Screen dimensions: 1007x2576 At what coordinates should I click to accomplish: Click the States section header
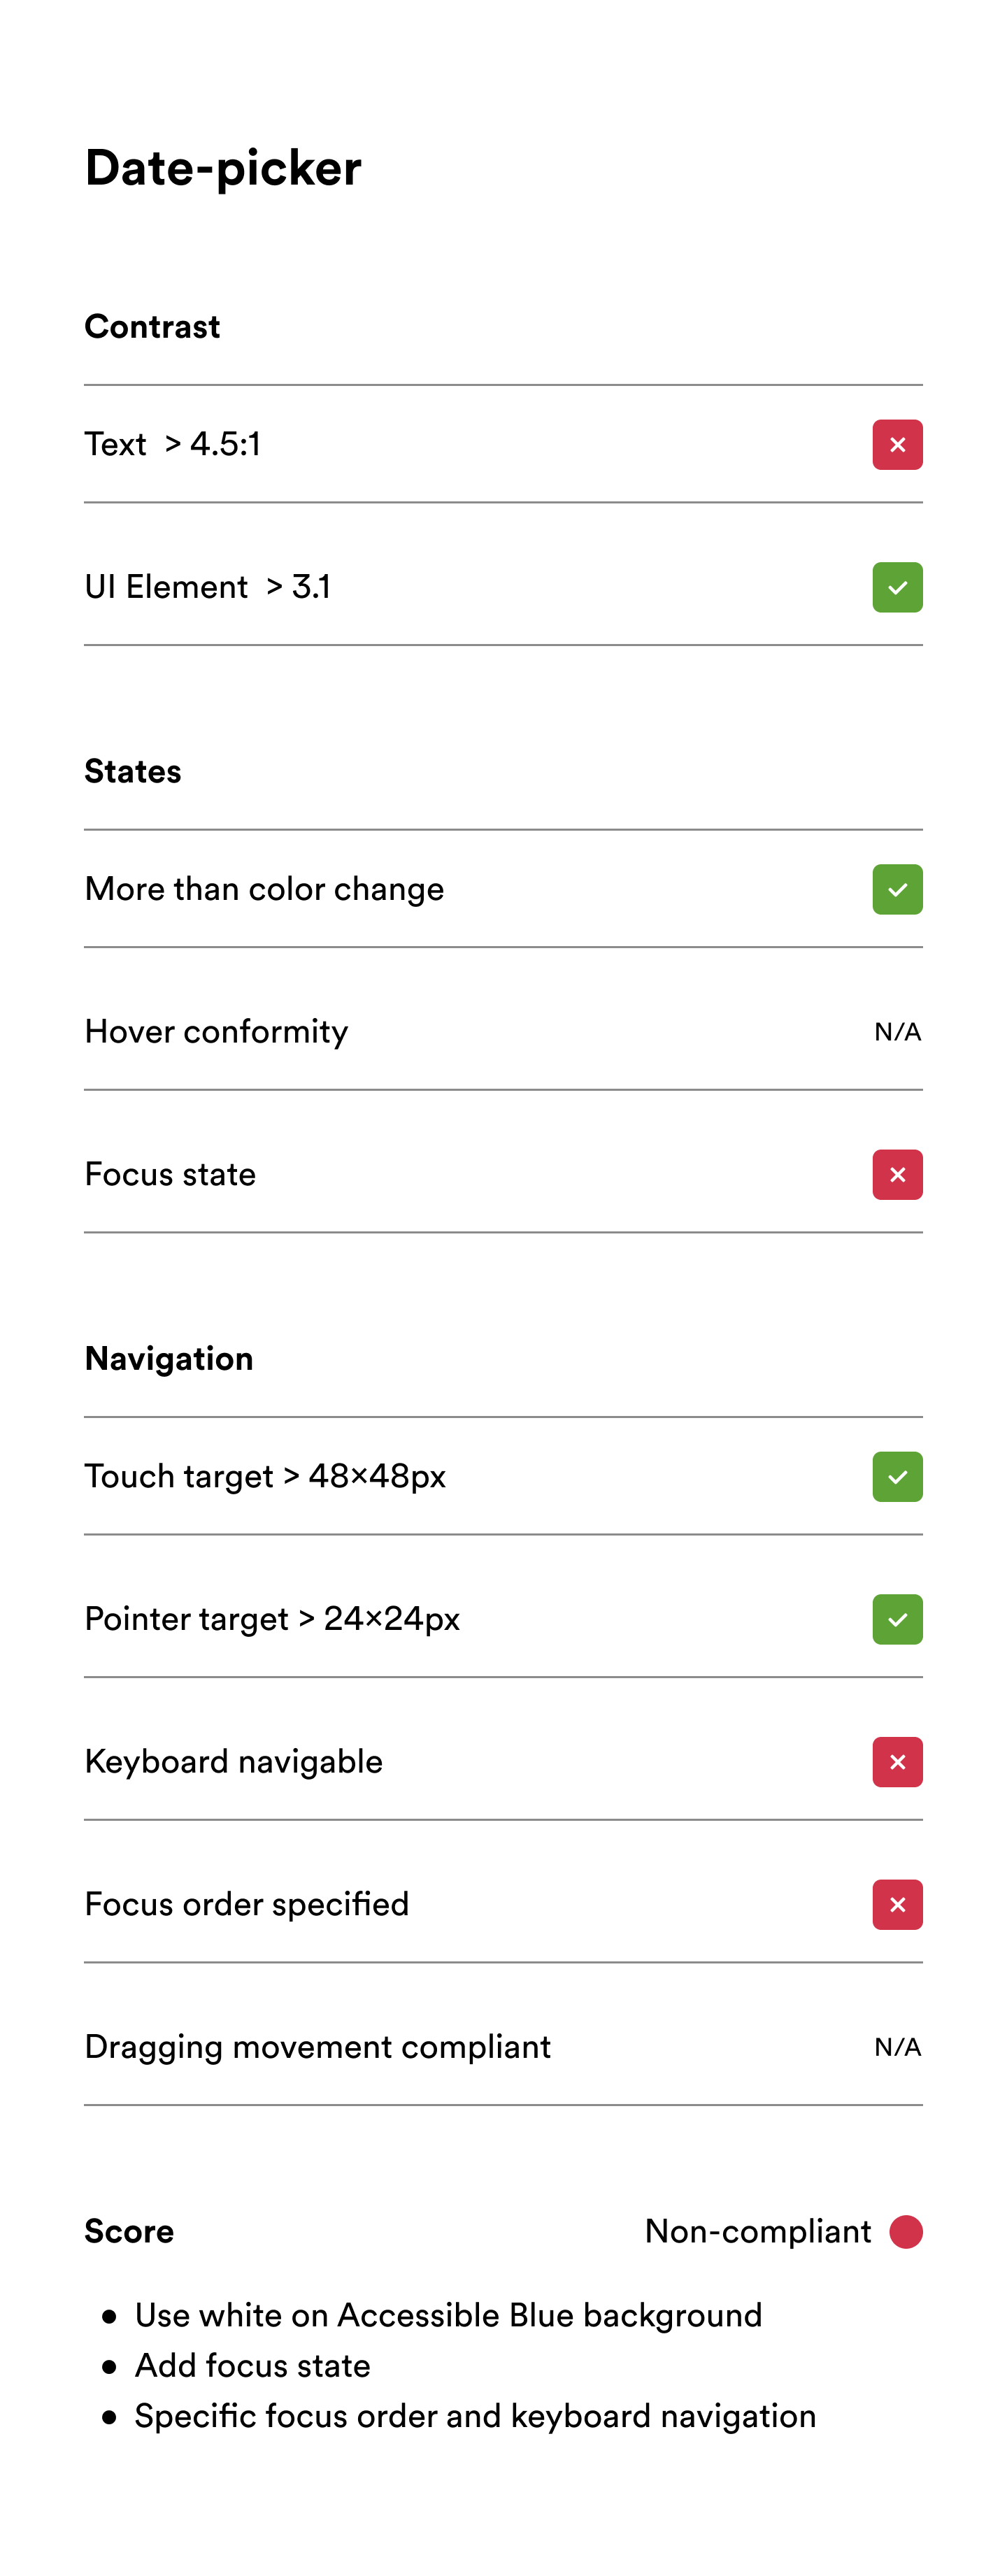pyautogui.click(x=133, y=772)
